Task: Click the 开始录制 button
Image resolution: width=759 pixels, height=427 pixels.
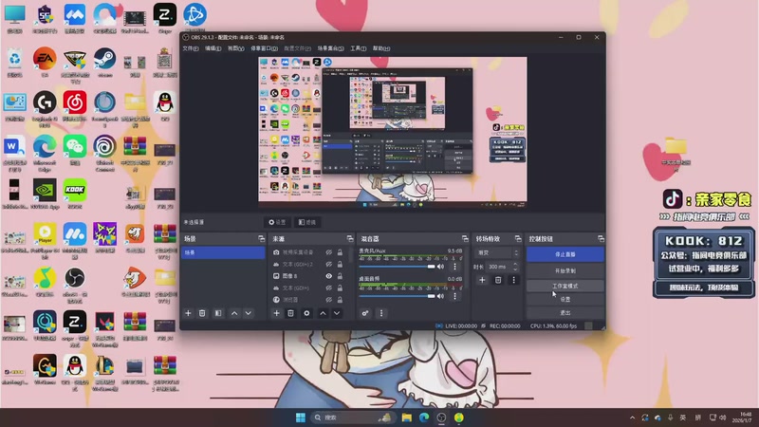Action: [x=565, y=270]
